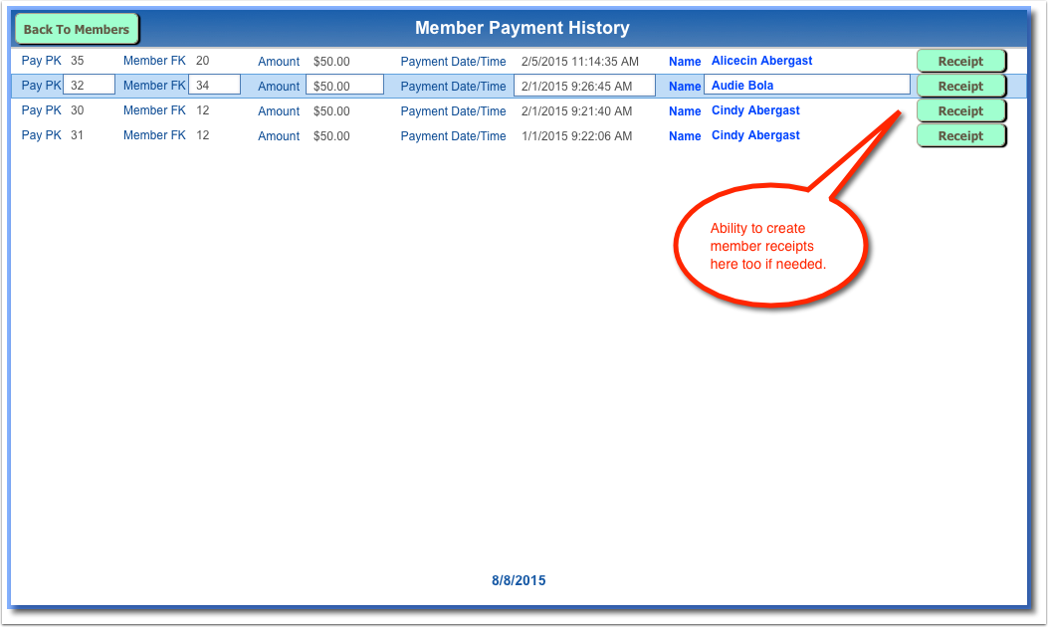Select Member FK 12 in Pay PK 31 row
1048x627 pixels.
[x=202, y=135]
